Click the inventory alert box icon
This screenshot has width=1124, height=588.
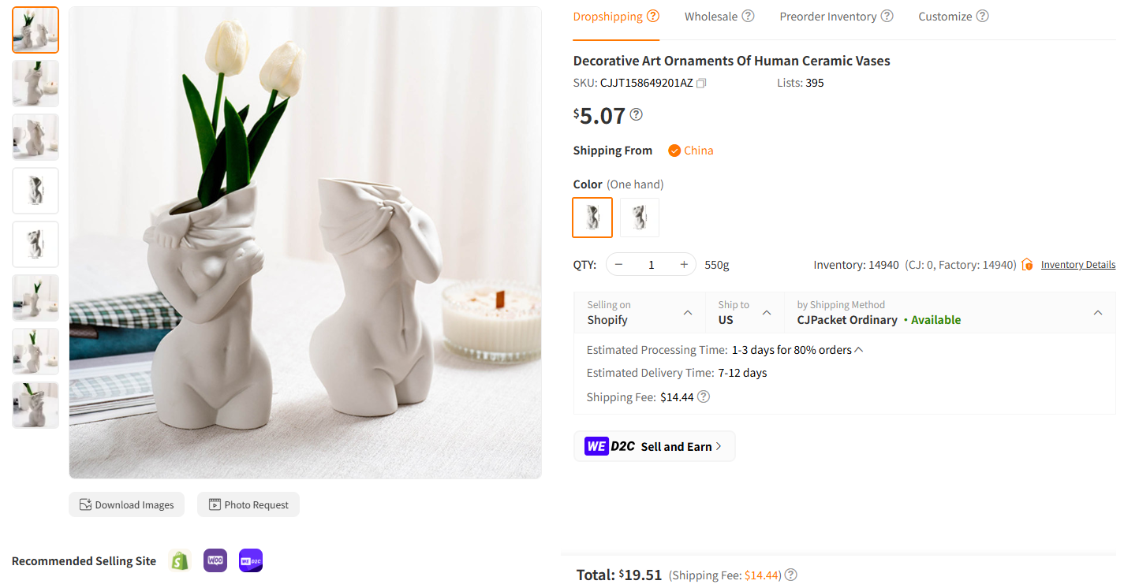[x=1026, y=264]
